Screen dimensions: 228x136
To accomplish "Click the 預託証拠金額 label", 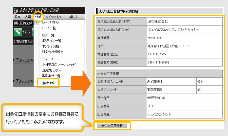I will [23, 23].
